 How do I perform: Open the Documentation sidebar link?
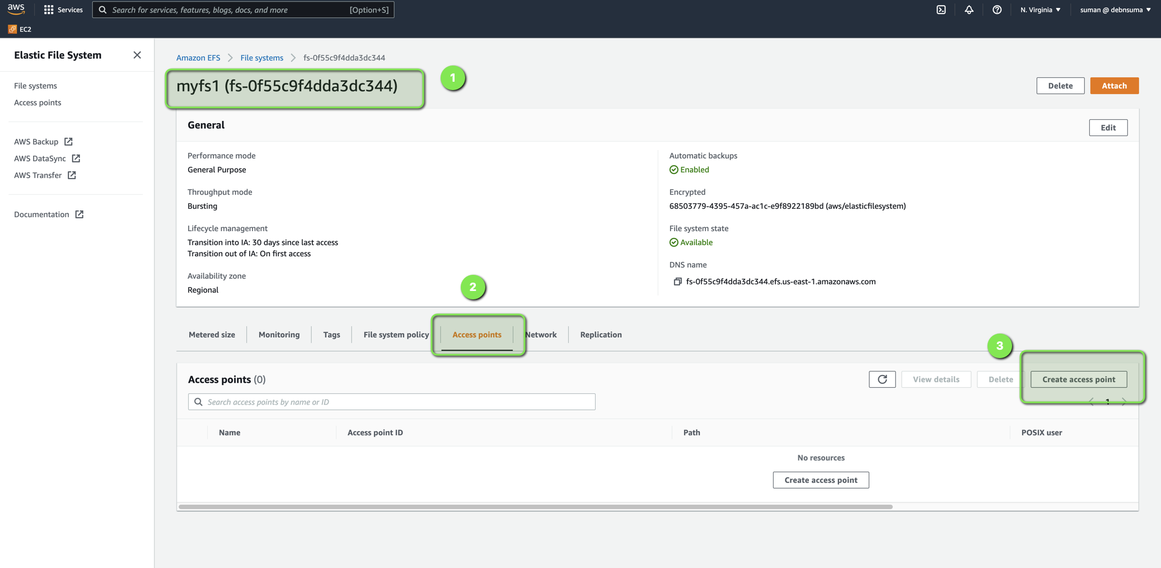pyautogui.click(x=41, y=214)
